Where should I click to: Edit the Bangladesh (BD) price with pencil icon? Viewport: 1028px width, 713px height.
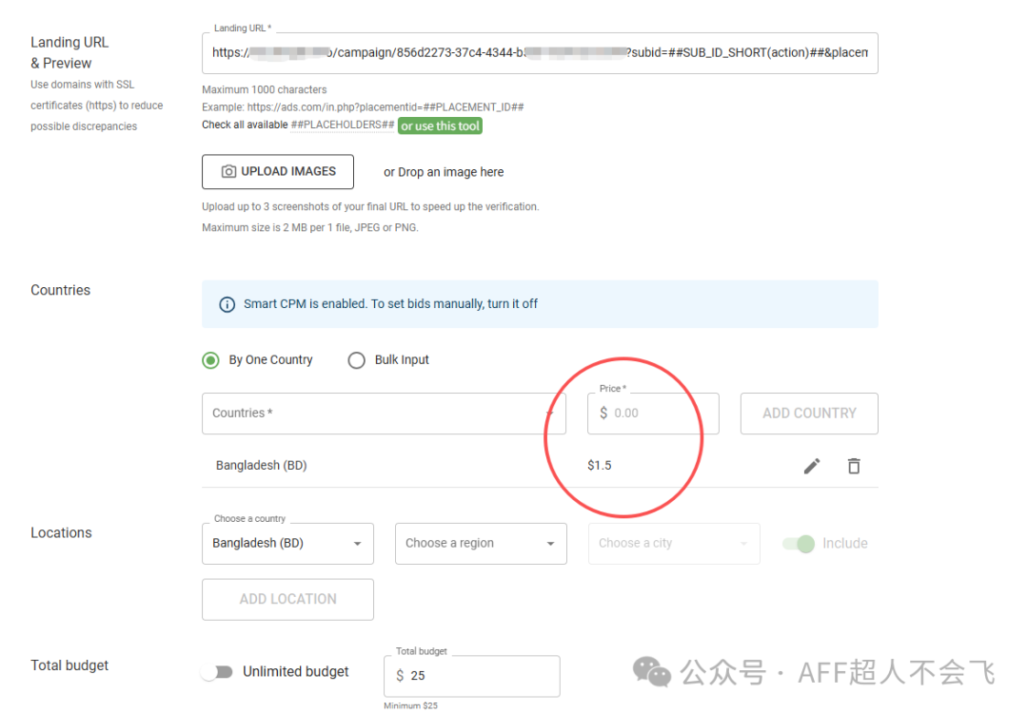pos(812,466)
